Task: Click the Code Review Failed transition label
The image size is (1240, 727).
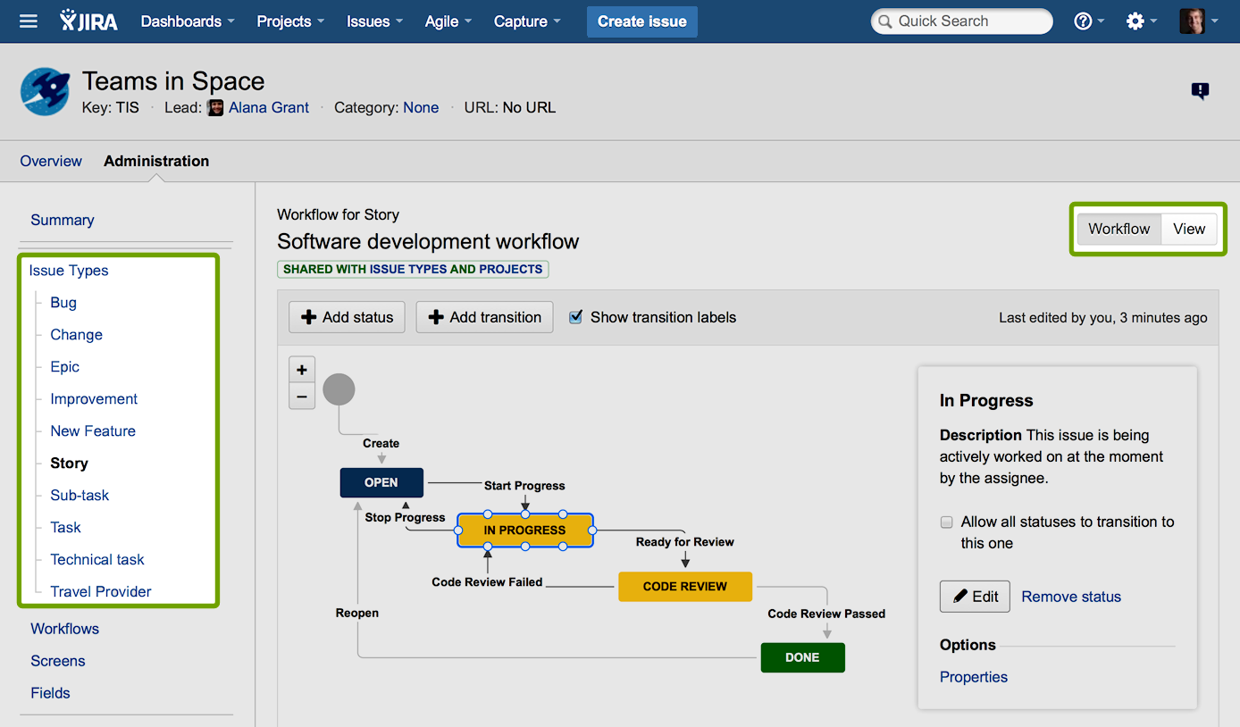Action: (487, 582)
